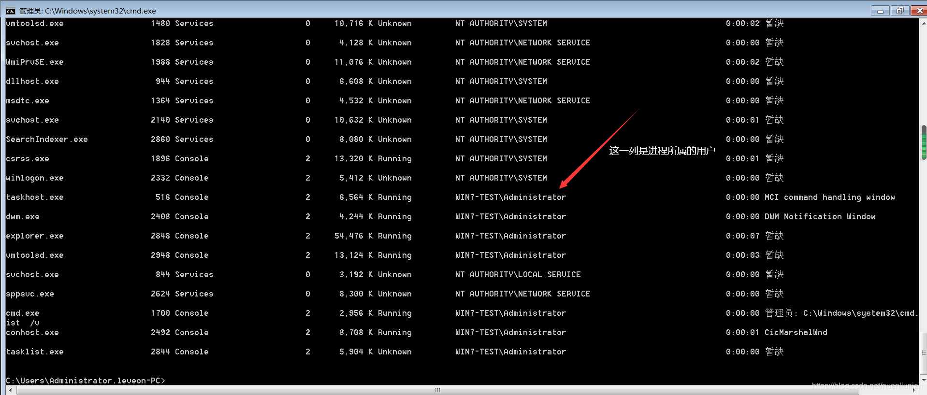Click PID 844 of svchost.exe
The height and width of the screenshot is (395, 927).
[x=163, y=274]
